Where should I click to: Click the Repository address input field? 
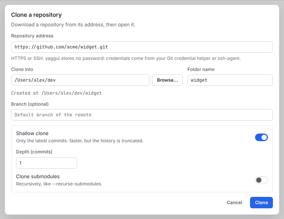(x=142, y=47)
